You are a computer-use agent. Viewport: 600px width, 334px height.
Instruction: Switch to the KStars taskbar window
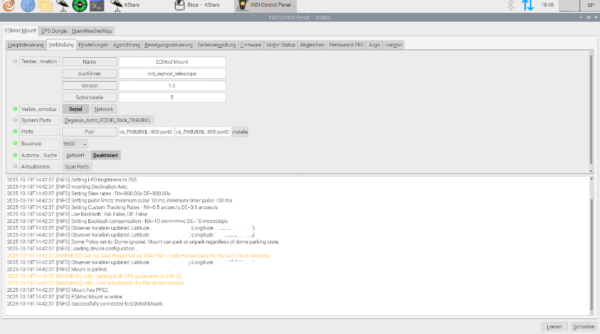[125, 6]
